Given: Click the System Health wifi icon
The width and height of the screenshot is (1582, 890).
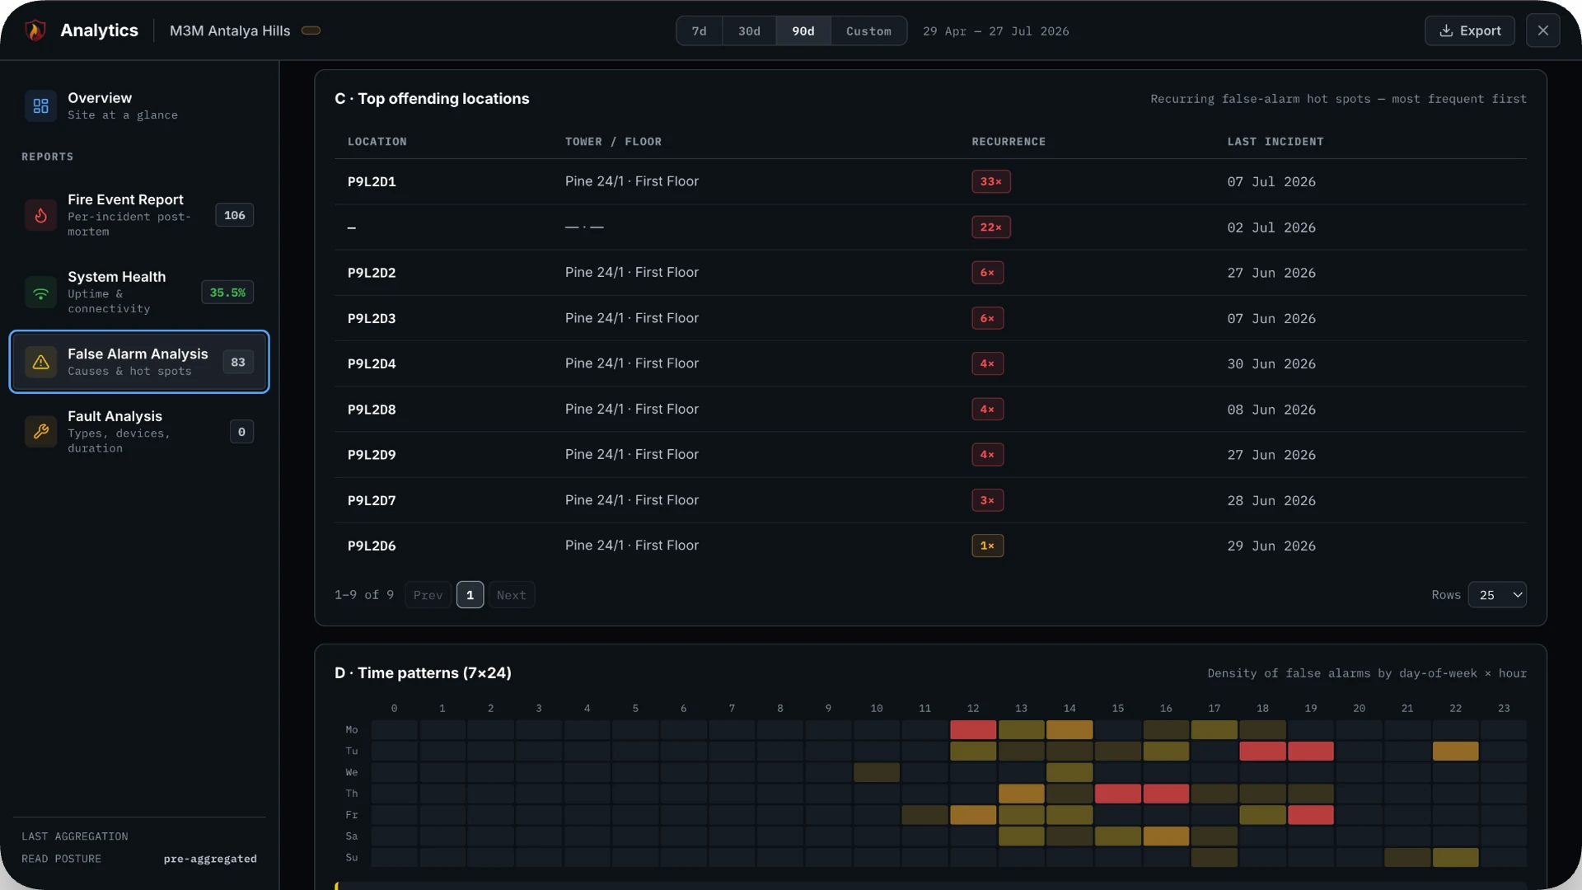Looking at the screenshot, I should pyautogui.click(x=40, y=293).
